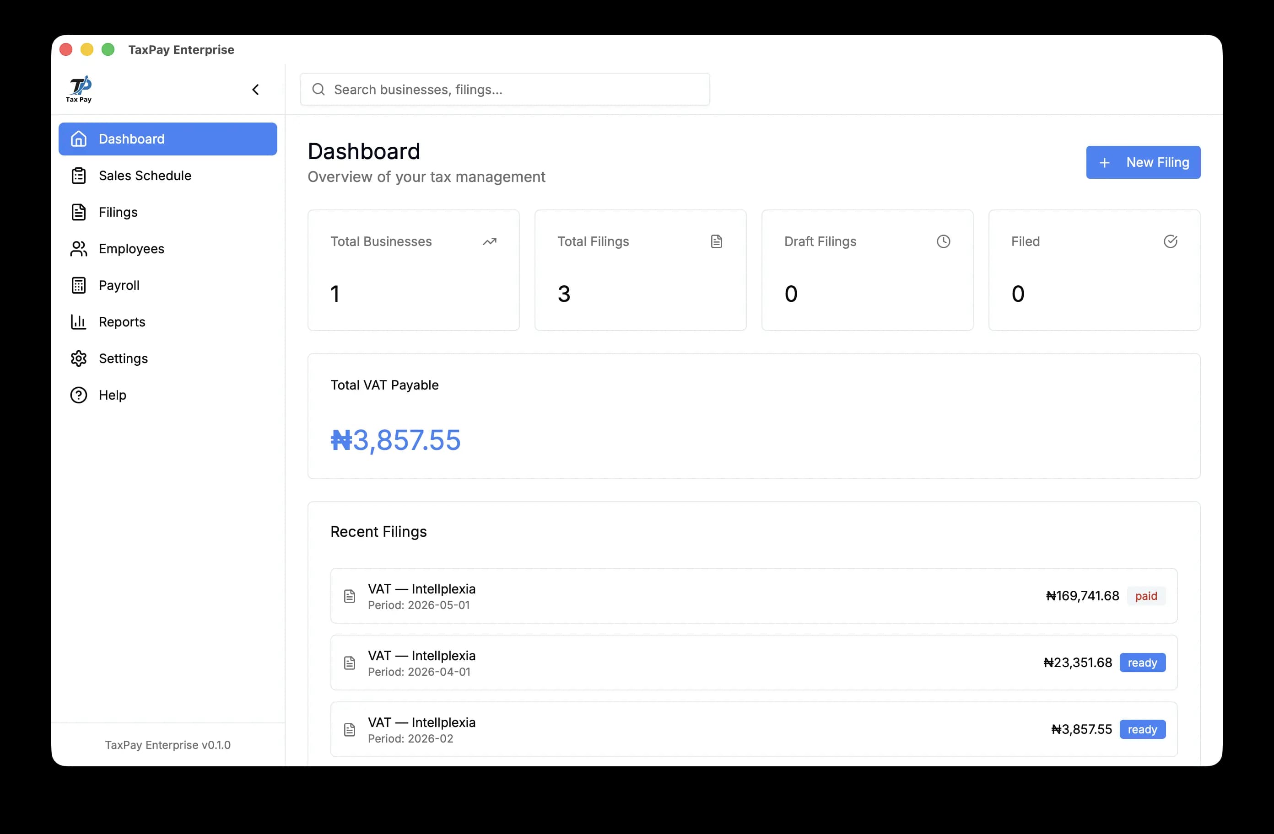Open the VAT filing for period 2026-05-01
The width and height of the screenshot is (1274, 834).
pos(754,596)
